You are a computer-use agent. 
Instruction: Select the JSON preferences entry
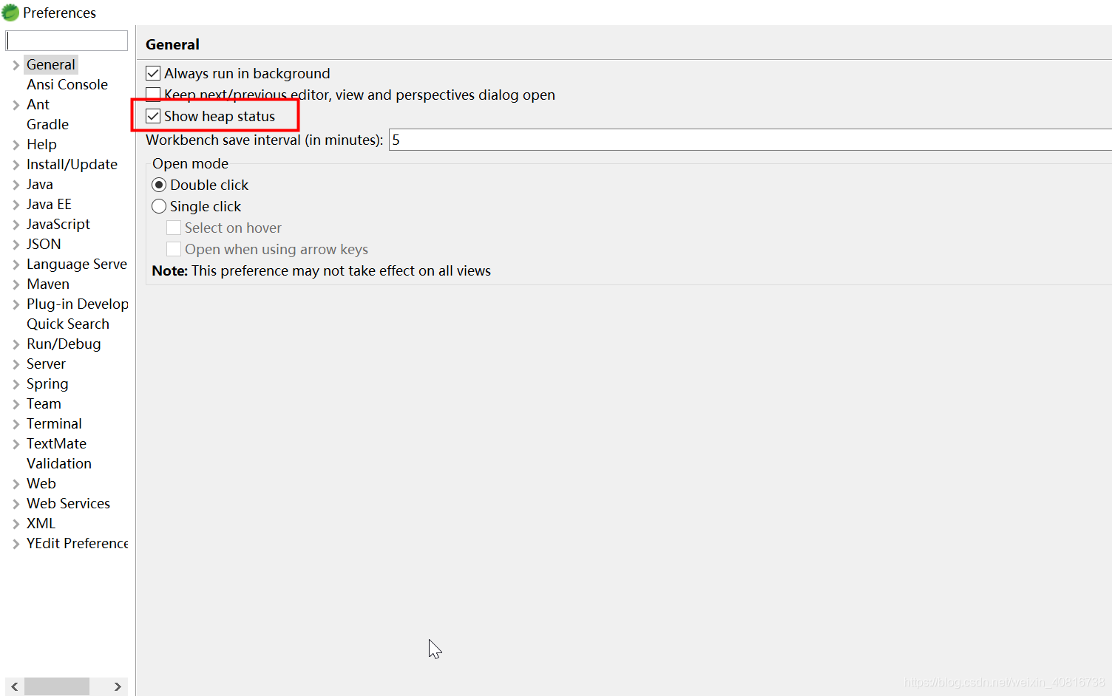[x=44, y=244]
